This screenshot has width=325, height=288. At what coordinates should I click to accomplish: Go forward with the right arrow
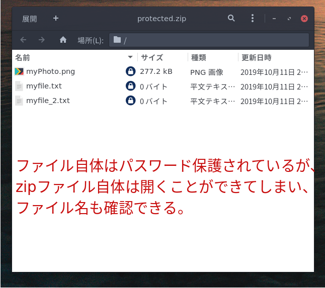[x=42, y=40]
